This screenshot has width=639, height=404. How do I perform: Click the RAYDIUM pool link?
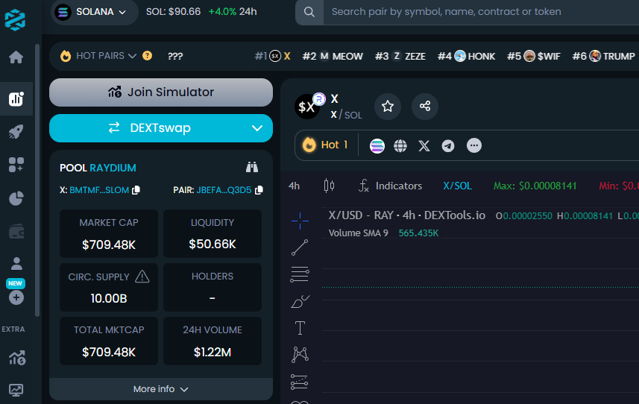113,168
